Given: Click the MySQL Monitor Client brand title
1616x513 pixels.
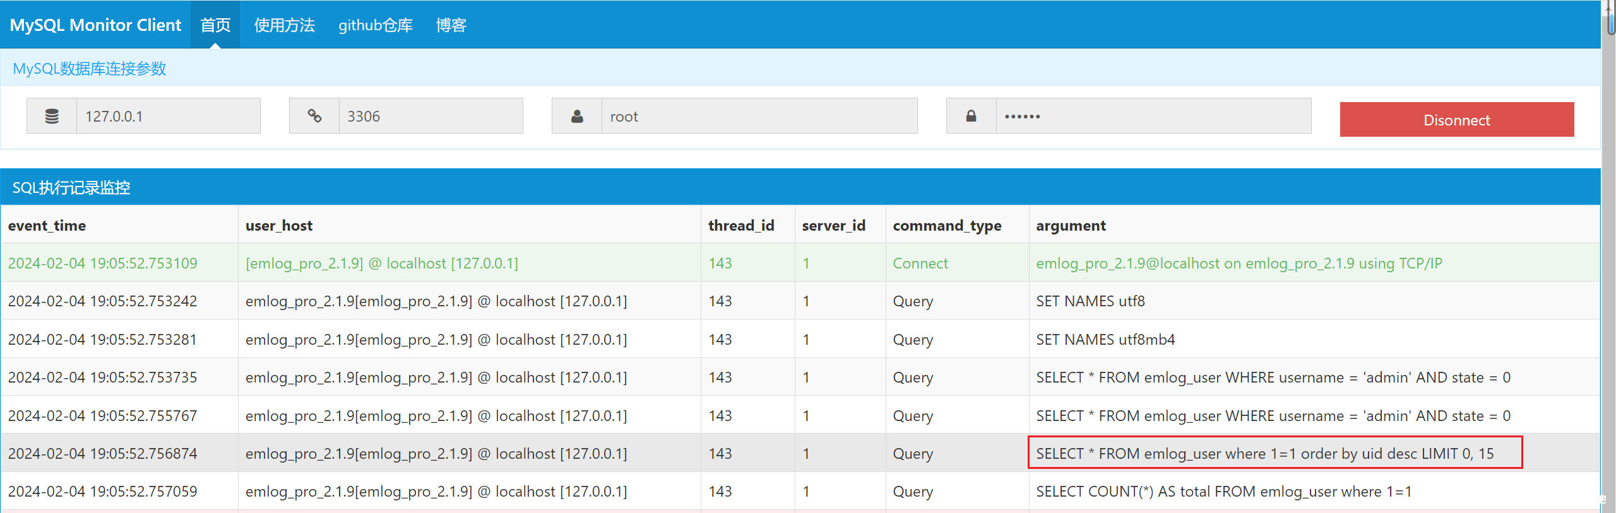Looking at the screenshot, I should tap(95, 25).
